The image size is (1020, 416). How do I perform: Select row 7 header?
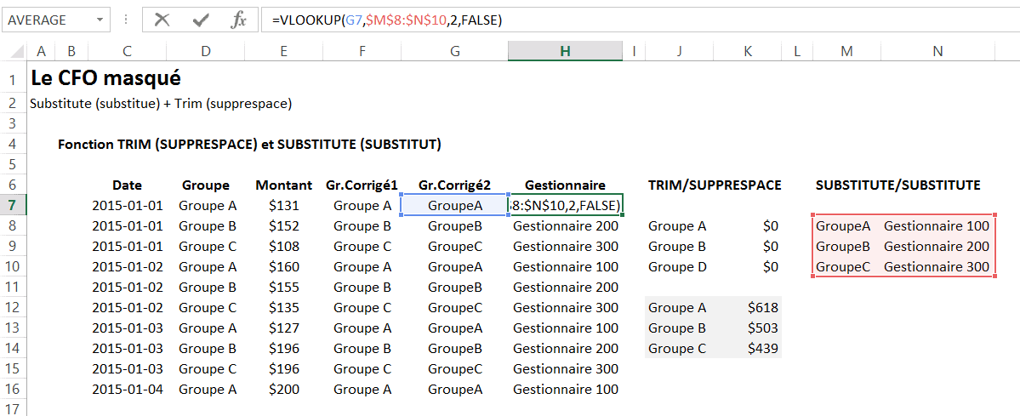click(13, 205)
